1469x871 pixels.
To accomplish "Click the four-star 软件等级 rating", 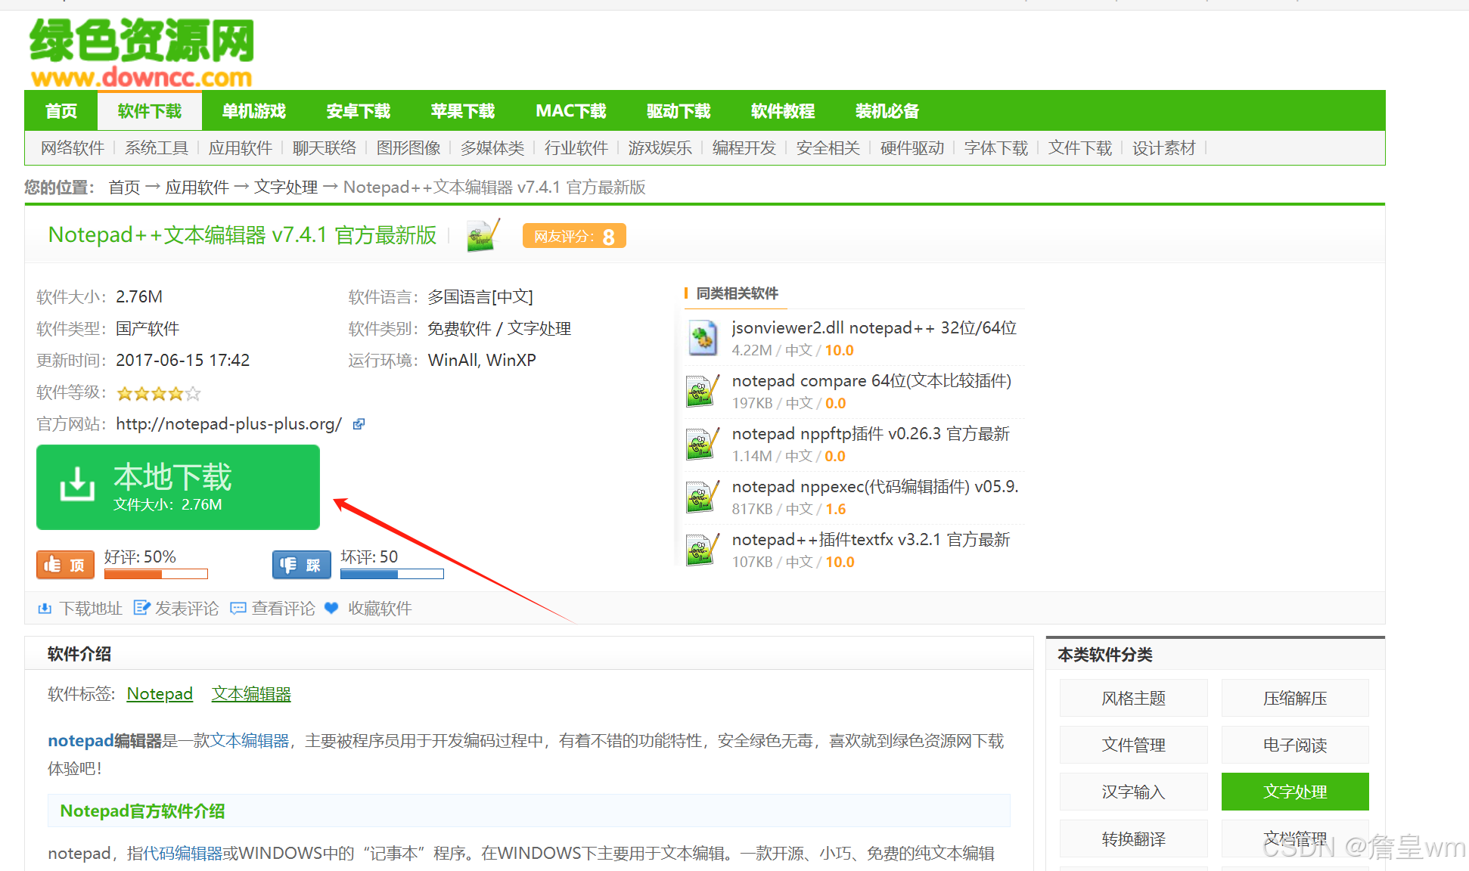I will [158, 393].
